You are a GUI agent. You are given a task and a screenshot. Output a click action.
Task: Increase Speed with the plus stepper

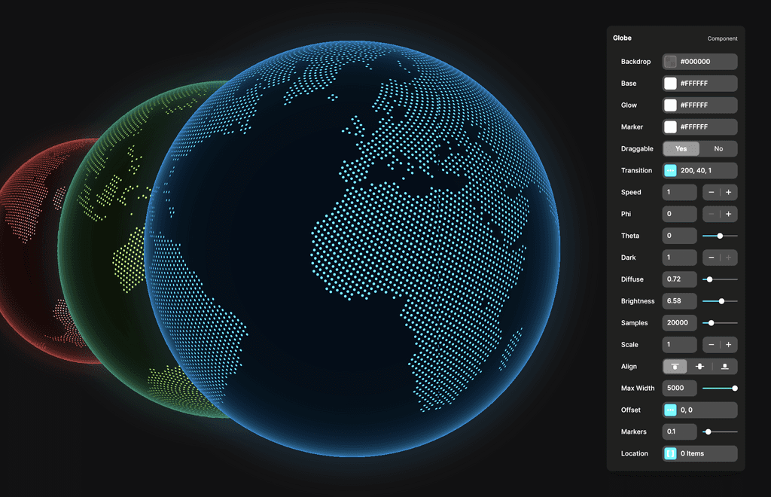[728, 192]
